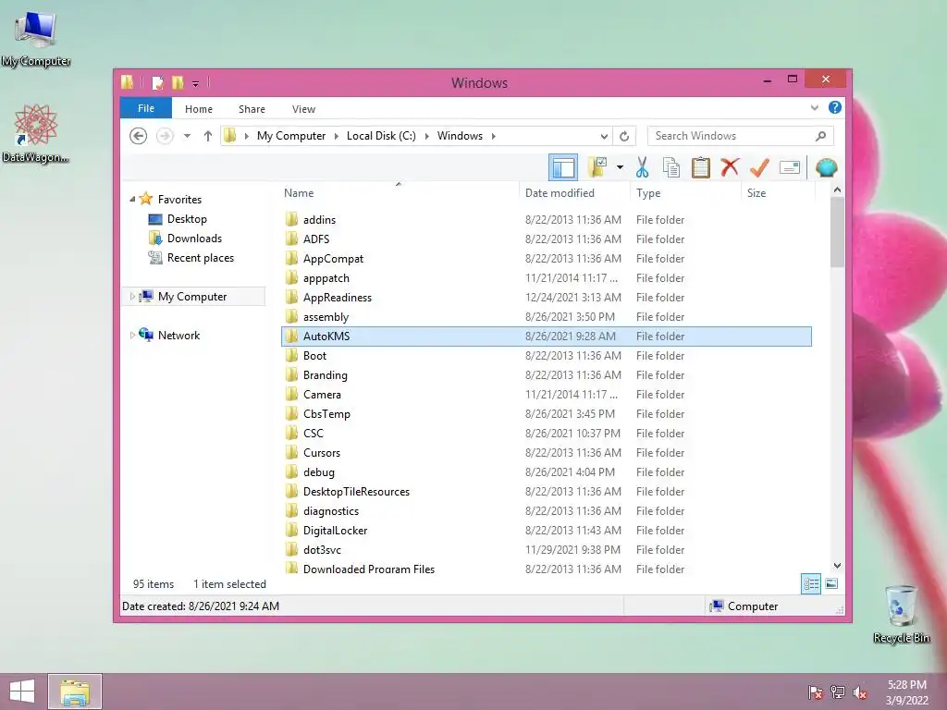Viewport: 947px width, 710px height.
Task: Go back with the left arrow button
Action: [x=139, y=136]
